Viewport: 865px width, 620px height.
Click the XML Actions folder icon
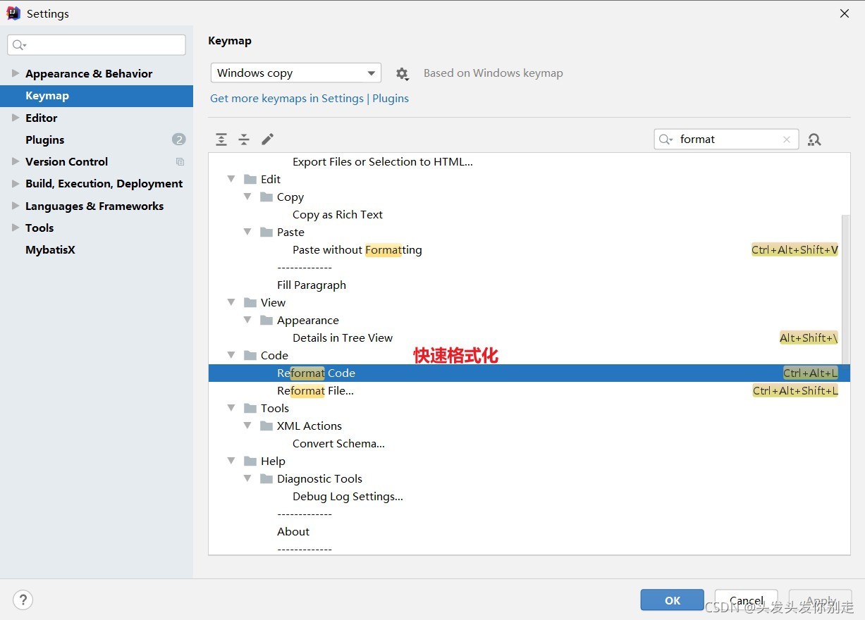(266, 426)
